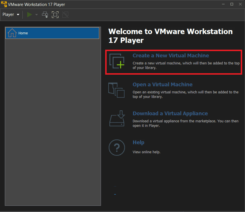Click the Download a Virtual Appliance drive icon

(117, 119)
